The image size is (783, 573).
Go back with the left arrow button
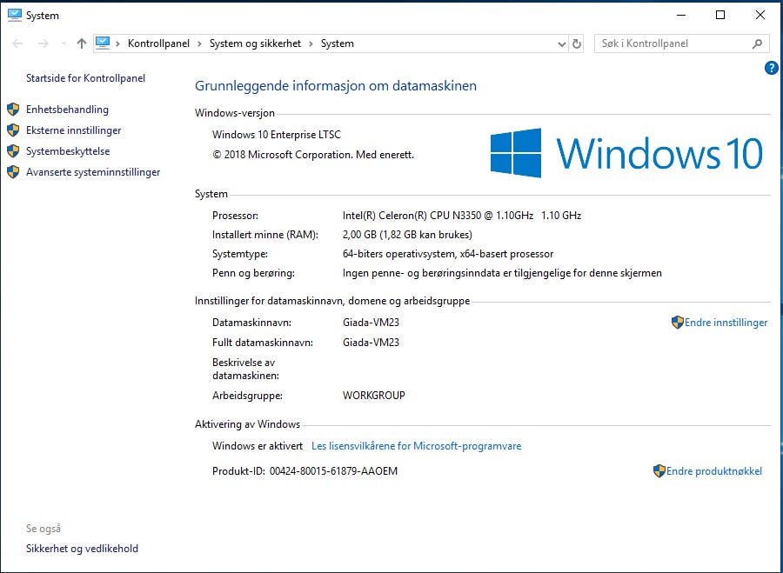pyautogui.click(x=18, y=44)
